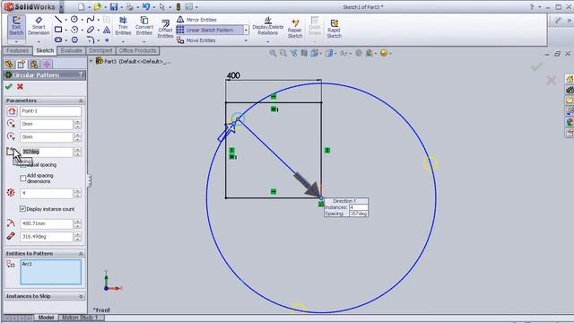
Task: Expand the Part3 flyout tree
Action: click(x=91, y=61)
